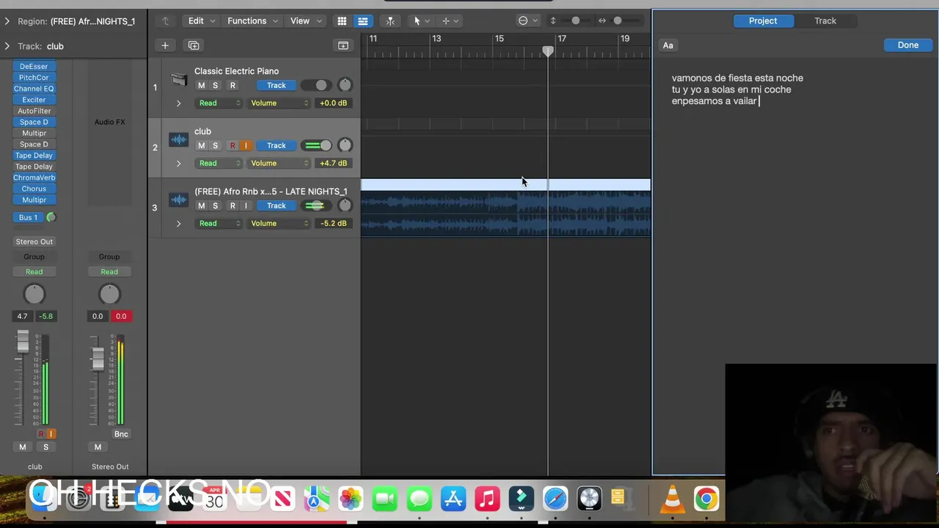Viewport: 939px width, 528px height.
Task: Toggle input monitoring on club track
Action: [246, 145]
